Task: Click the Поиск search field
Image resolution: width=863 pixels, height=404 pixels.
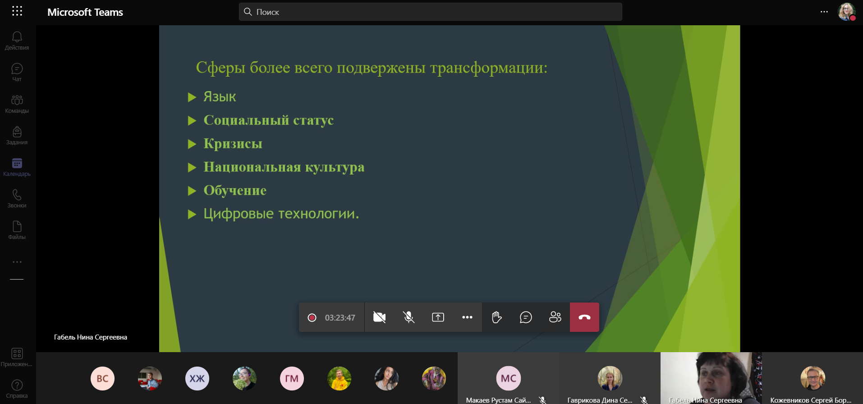Action: (430, 12)
